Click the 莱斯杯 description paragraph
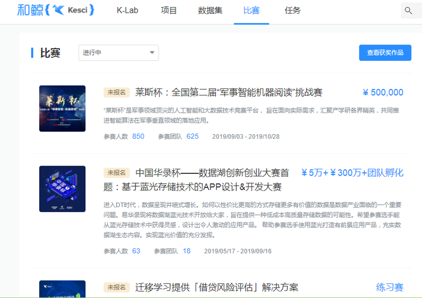 251,115
